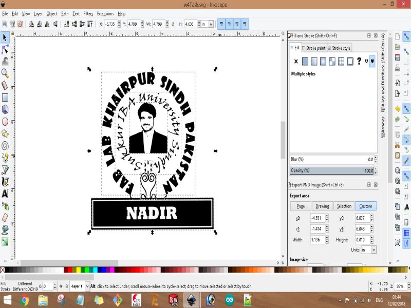Set export area to Custom
This screenshot has width=411, height=308.
tap(366, 206)
